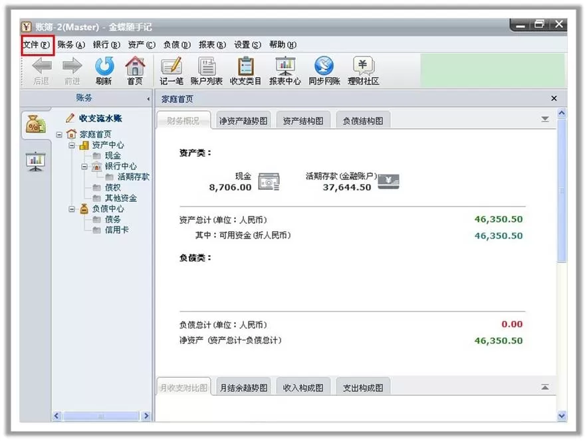The height and width of the screenshot is (441, 587).
Task: Click the 活期存款 bank card icon
Action: pos(389,181)
